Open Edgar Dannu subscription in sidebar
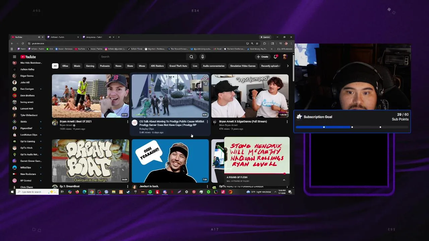 pos(27,76)
